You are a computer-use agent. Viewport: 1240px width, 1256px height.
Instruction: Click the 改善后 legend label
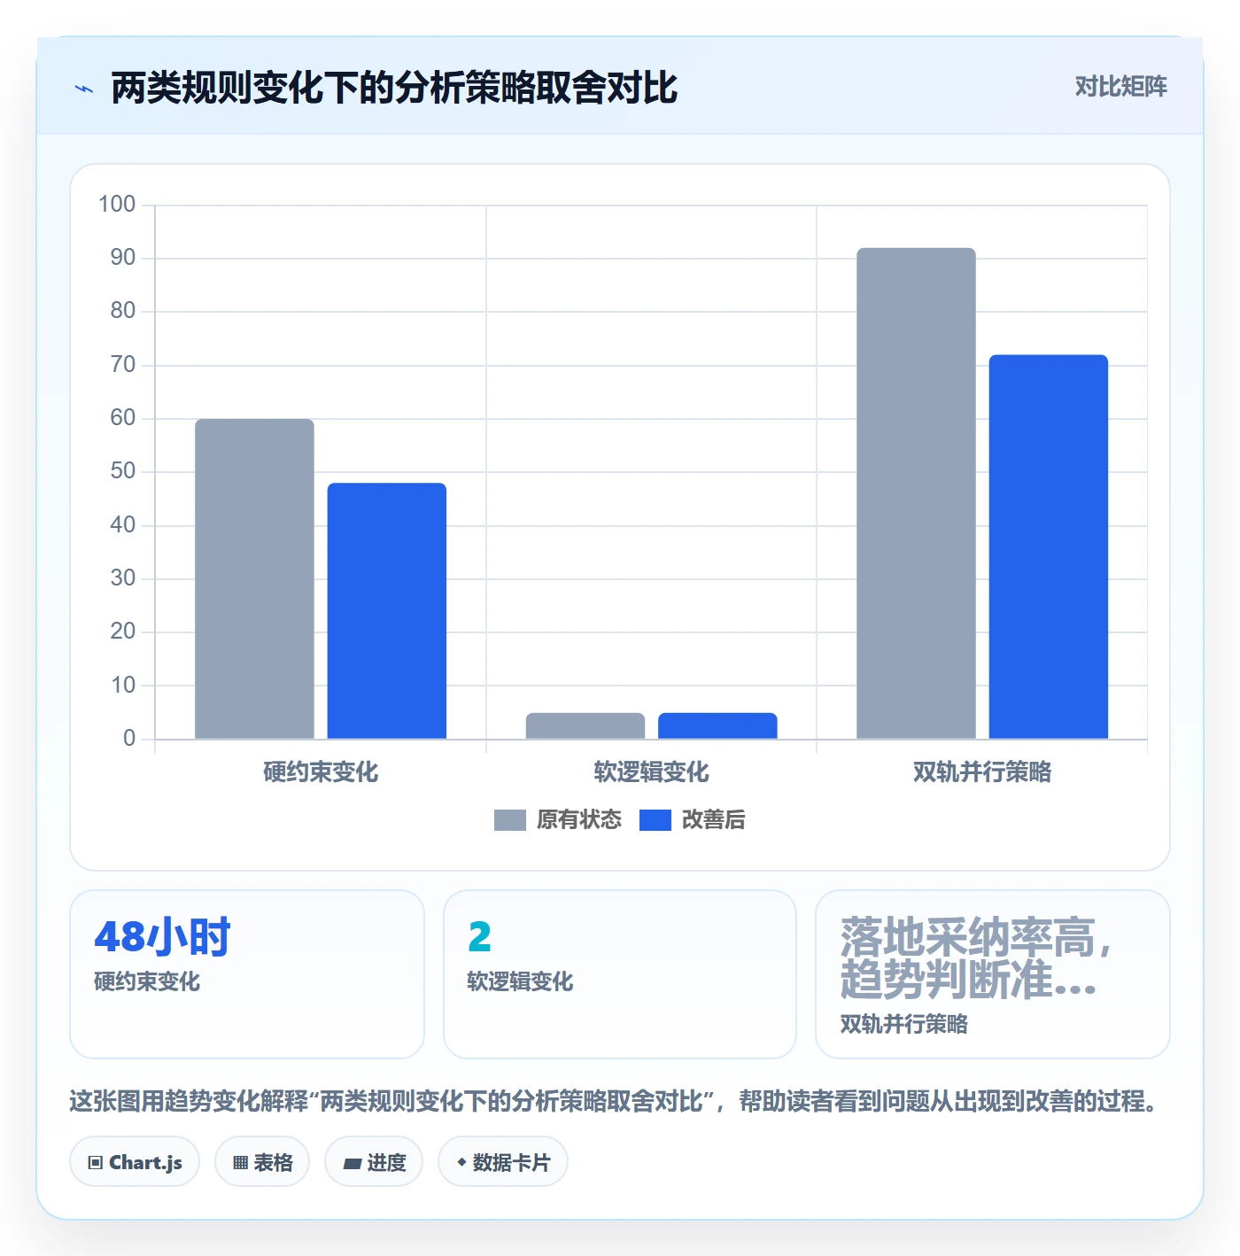(x=714, y=820)
